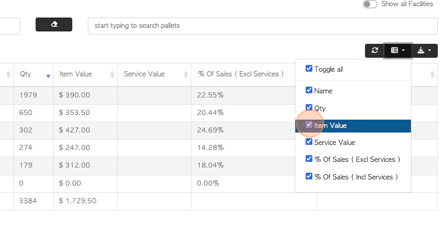444x248 pixels.
Task: Uncheck the Toggle all checkbox
Action: click(309, 69)
